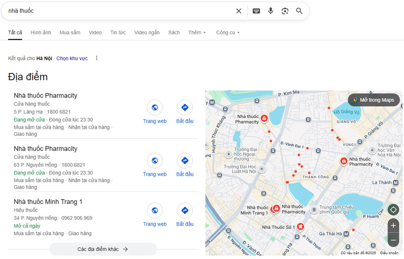The width and height of the screenshot is (404, 259).
Task: Click Pharmacity pin near Đ. Vành Đai 1
Action: 343,161
